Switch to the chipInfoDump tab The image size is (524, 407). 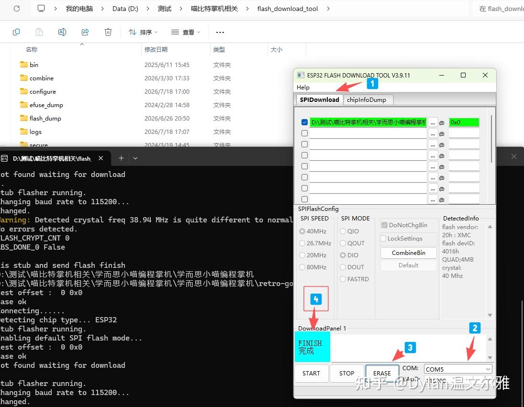coord(367,99)
